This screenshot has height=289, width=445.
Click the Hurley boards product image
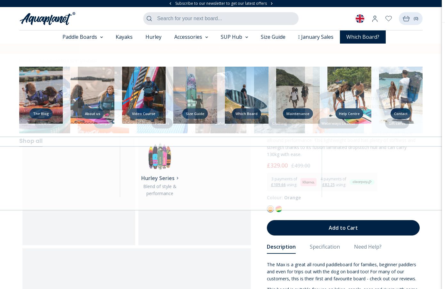[160, 156]
